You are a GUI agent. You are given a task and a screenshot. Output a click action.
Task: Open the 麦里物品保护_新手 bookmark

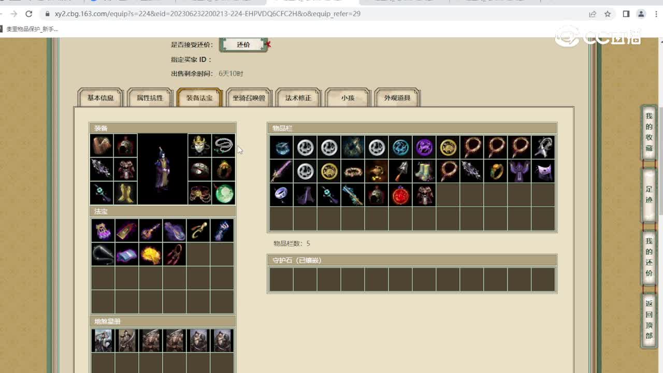(29, 29)
